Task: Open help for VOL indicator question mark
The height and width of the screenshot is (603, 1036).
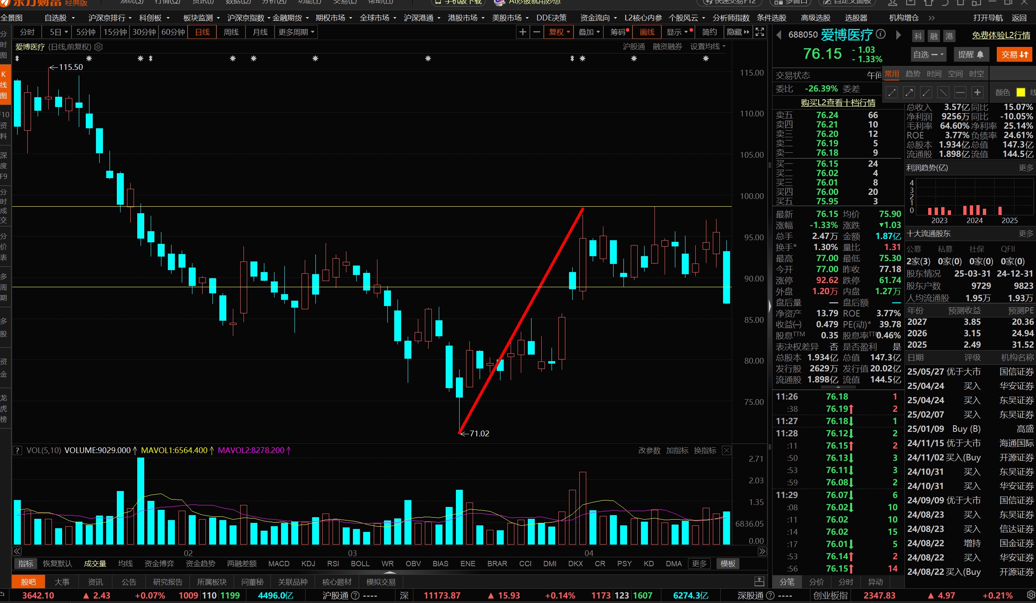Action: 17,450
